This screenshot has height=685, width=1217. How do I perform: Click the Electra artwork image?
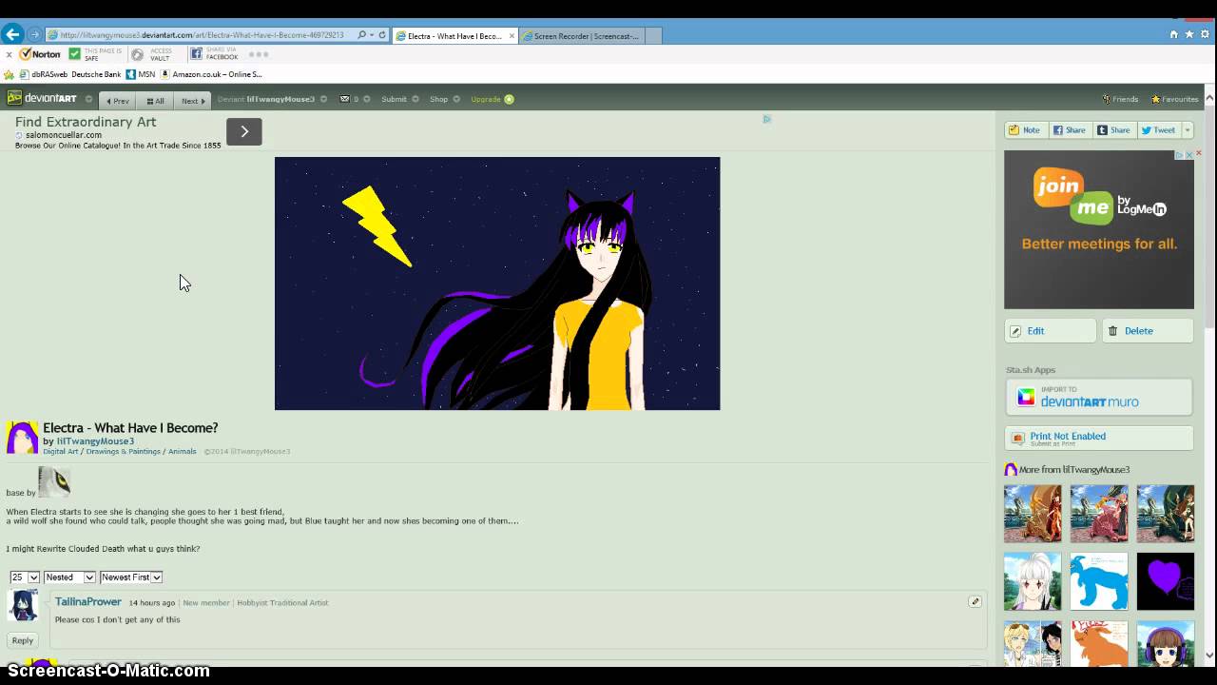(x=497, y=284)
